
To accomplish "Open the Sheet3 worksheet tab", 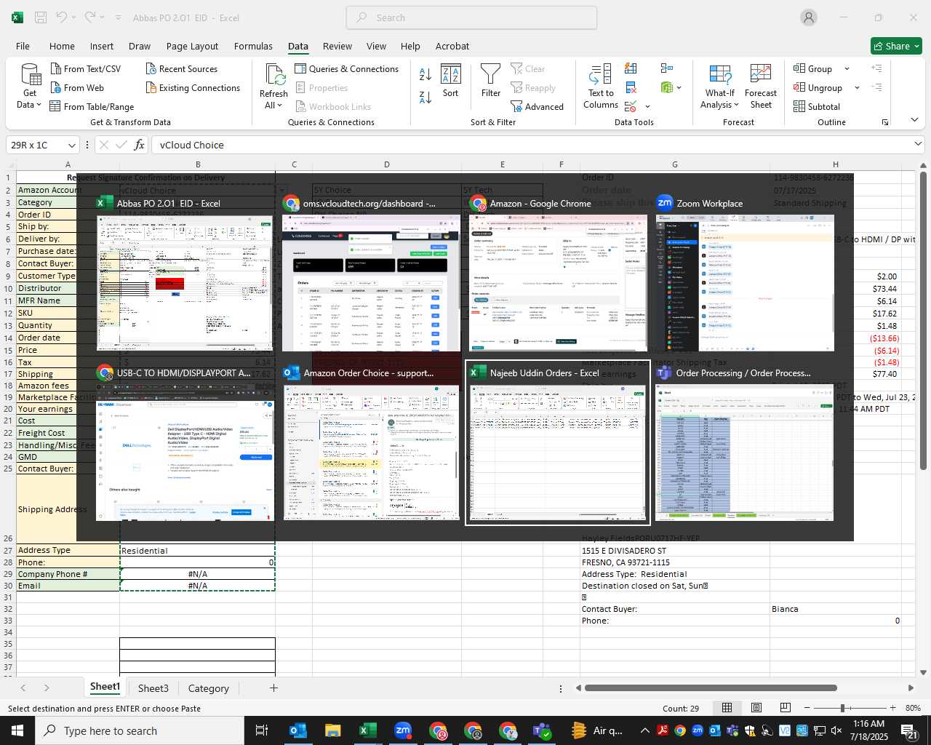I will 153,688.
